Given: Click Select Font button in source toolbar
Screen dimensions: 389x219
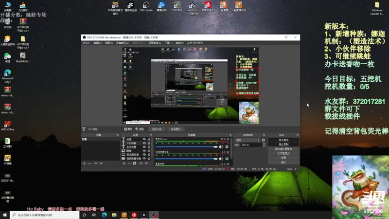Looking at the screenshot, I should [157, 129].
